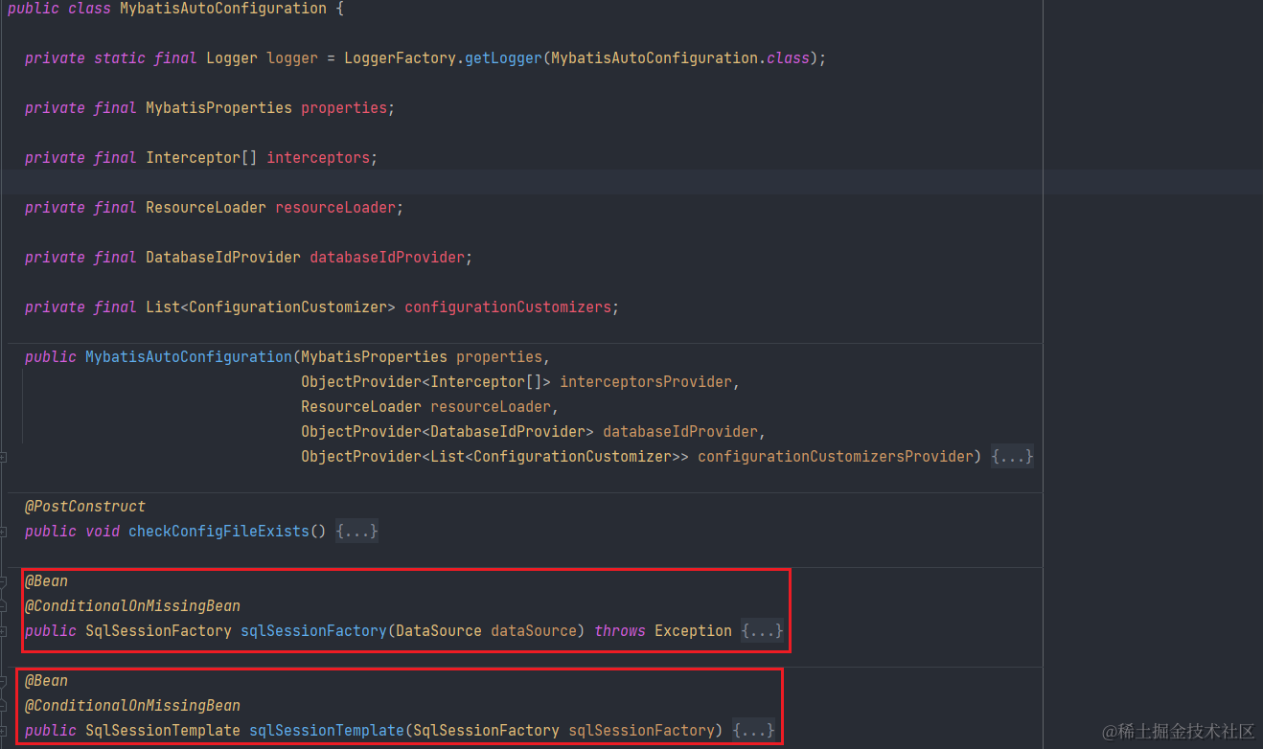Viewport: 1263px width, 749px height.
Task: Expand folded body of sqlSessionTemplate method
Action: click(x=753, y=731)
